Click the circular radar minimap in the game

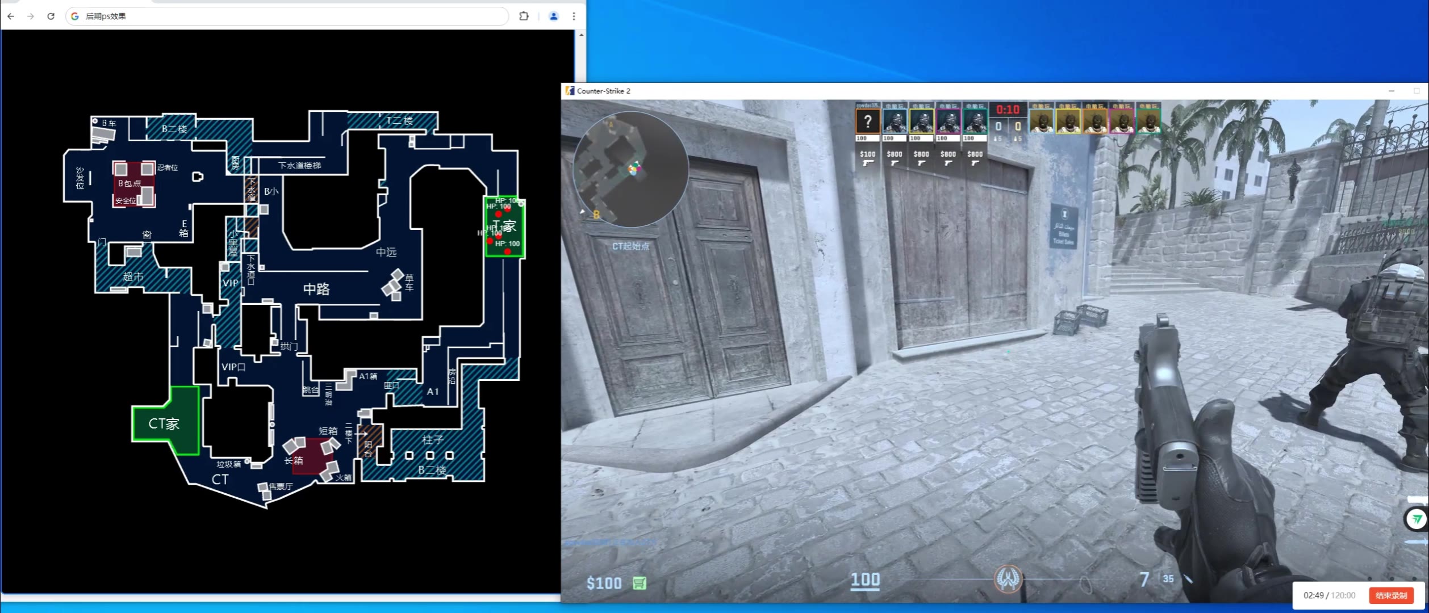630,169
